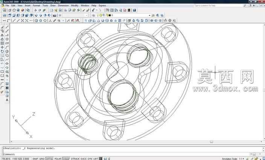Select the Ellipse draw tool

[7, 63]
